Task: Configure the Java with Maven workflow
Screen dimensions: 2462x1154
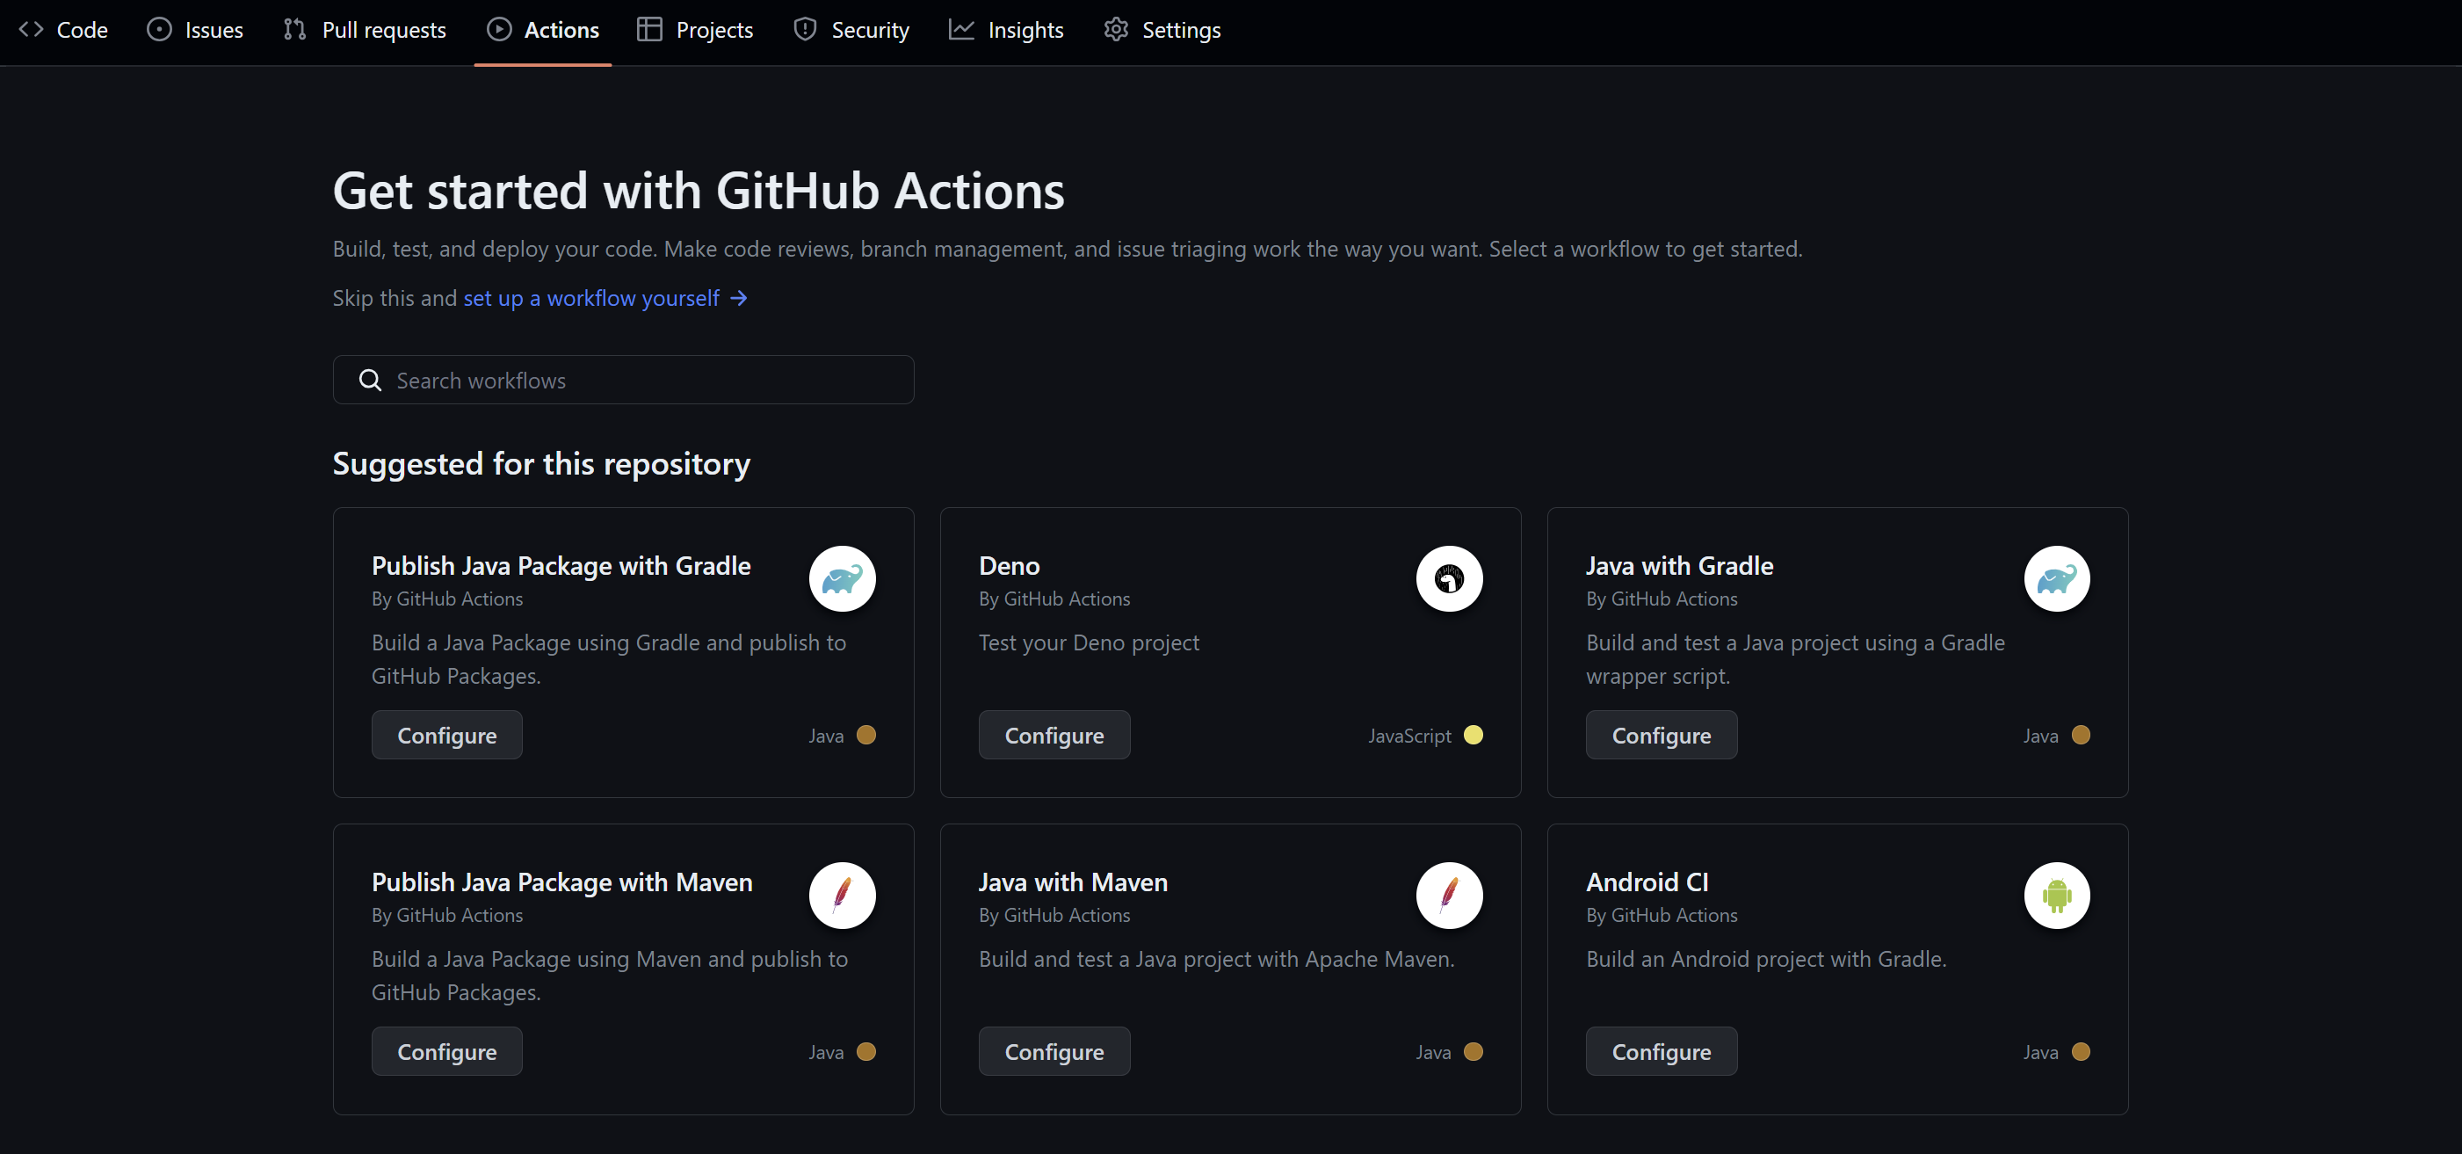Action: [1054, 1052]
